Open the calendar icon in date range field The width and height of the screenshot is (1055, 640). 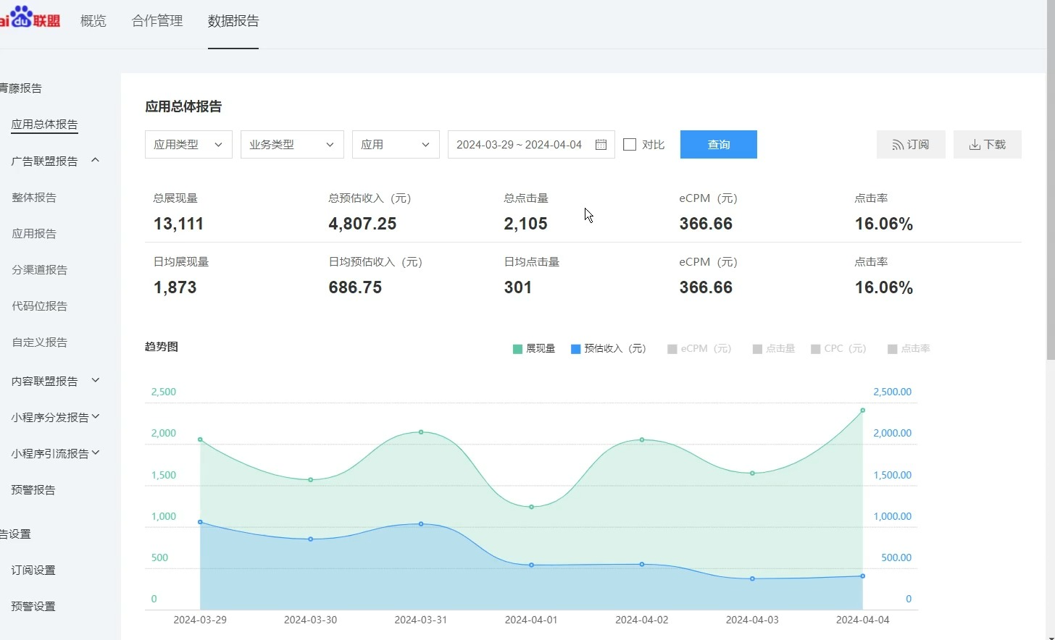pyautogui.click(x=601, y=145)
